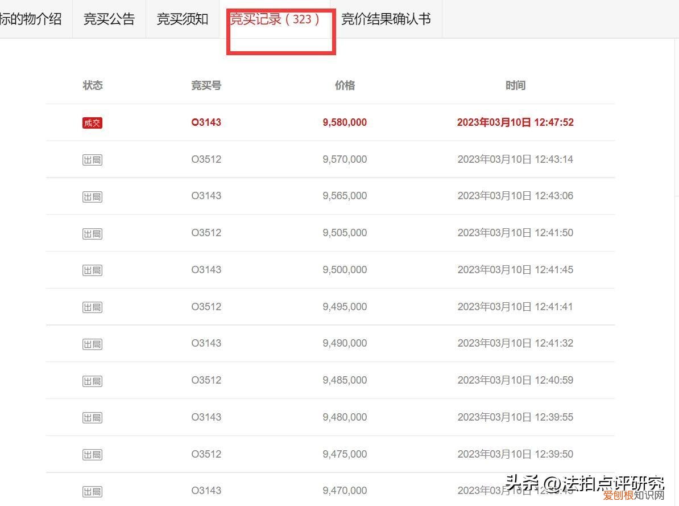Click the 竞买号 column header
The width and height of the screenshot is (679, 506).
point(206,85)
